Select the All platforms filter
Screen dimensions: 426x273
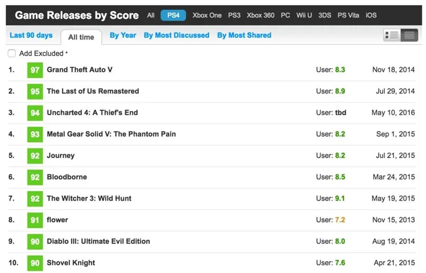(151, 15)
